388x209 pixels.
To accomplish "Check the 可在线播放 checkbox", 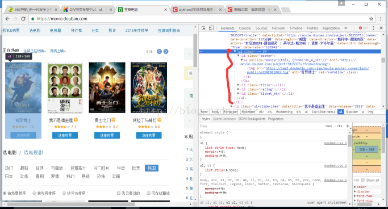I will (x=148, y=193).
